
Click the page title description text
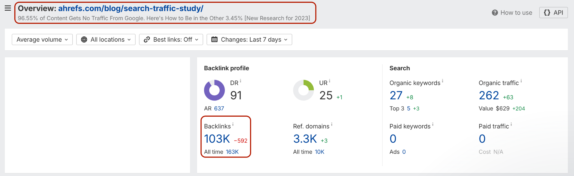(x=164, y=18)
